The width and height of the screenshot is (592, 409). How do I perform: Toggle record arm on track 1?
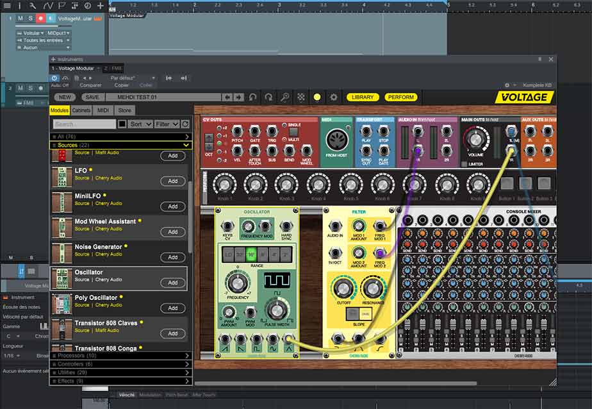point(41,18)
